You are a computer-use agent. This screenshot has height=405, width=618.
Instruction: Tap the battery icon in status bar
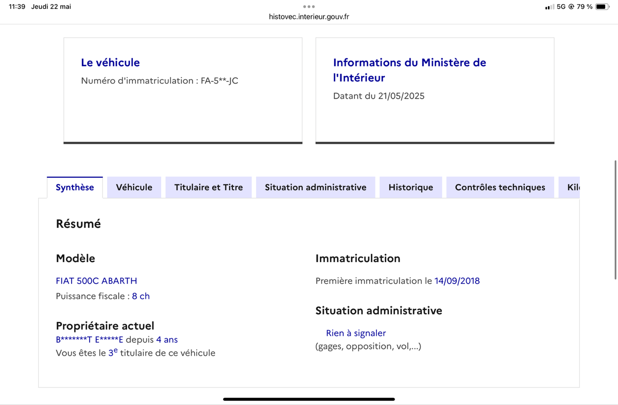coord(602,7)
